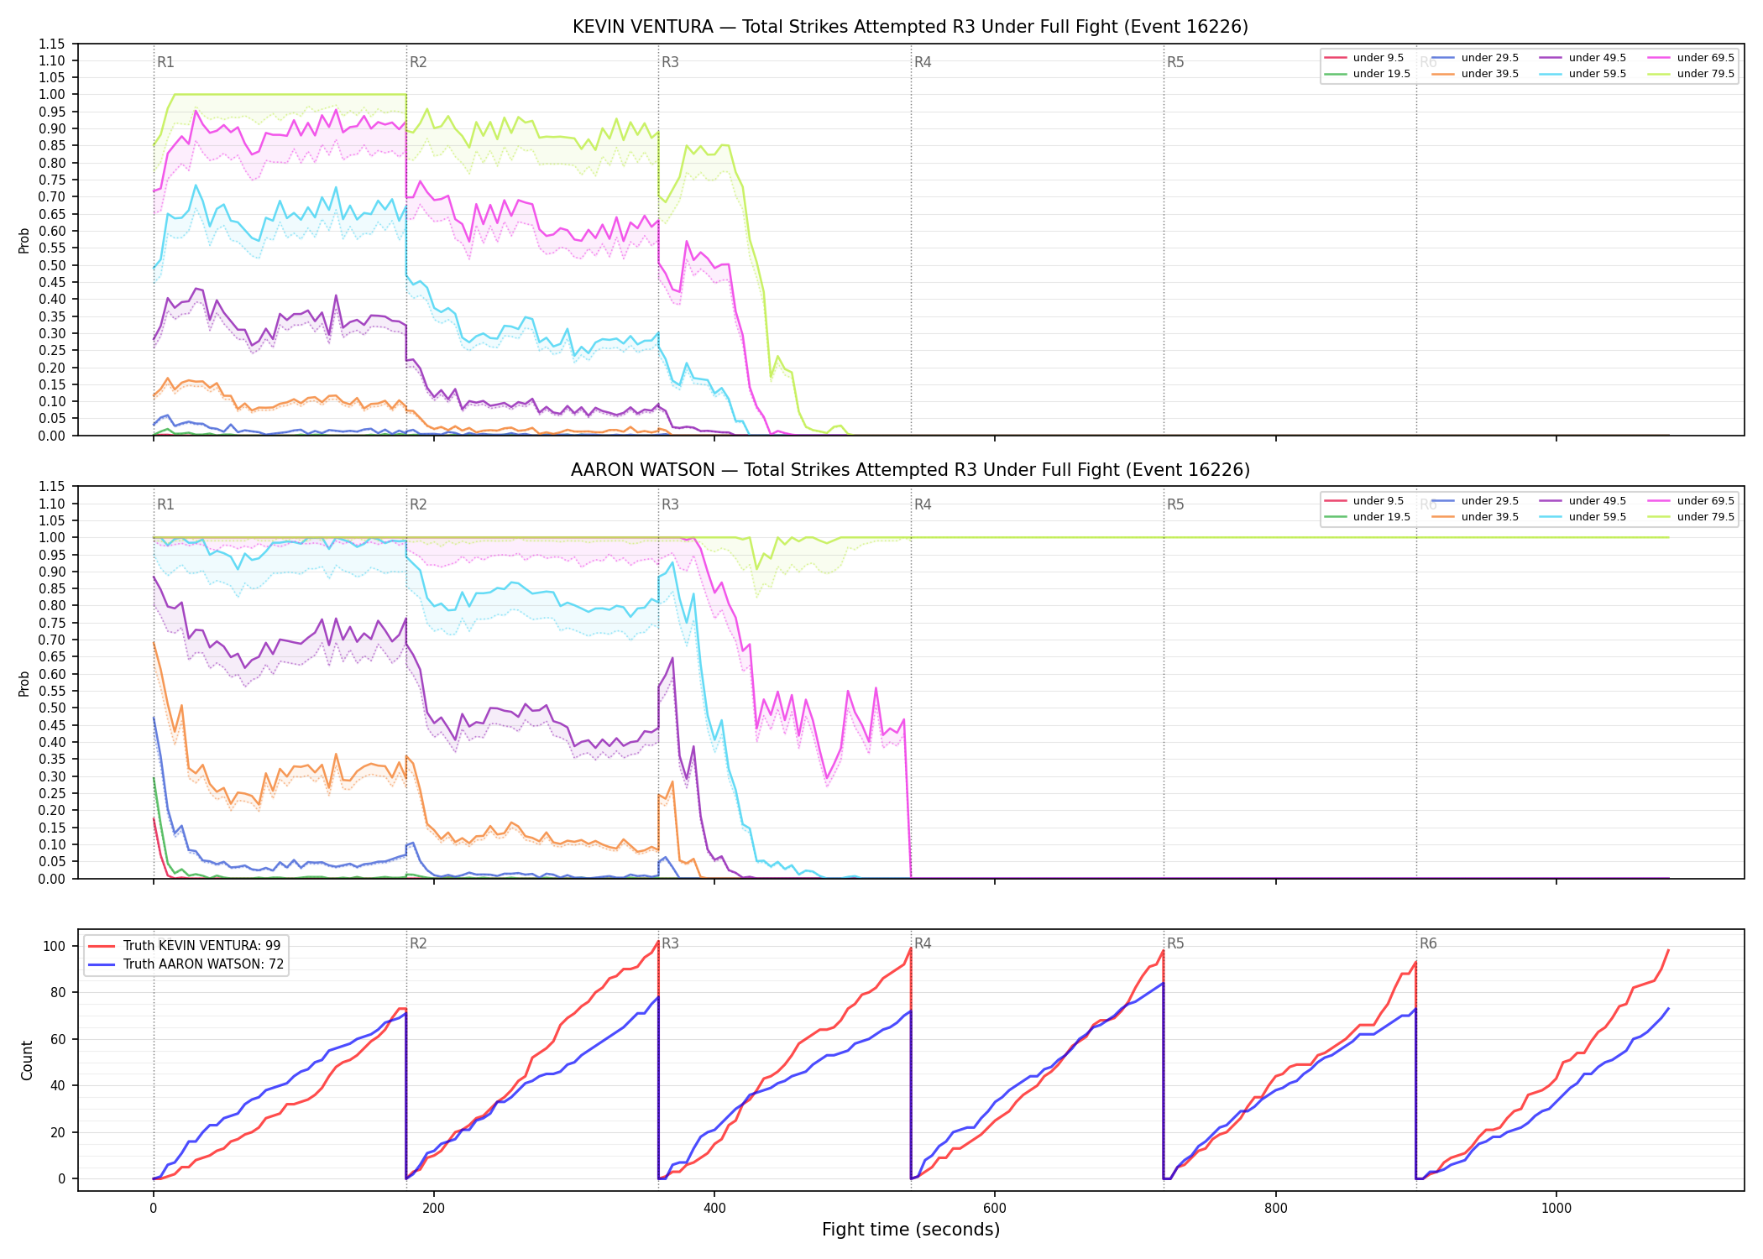The height and width of the screenshot is (1259, 1763).
Task: Click the R4 round marker in Watson chart
Action: point(923,504)
